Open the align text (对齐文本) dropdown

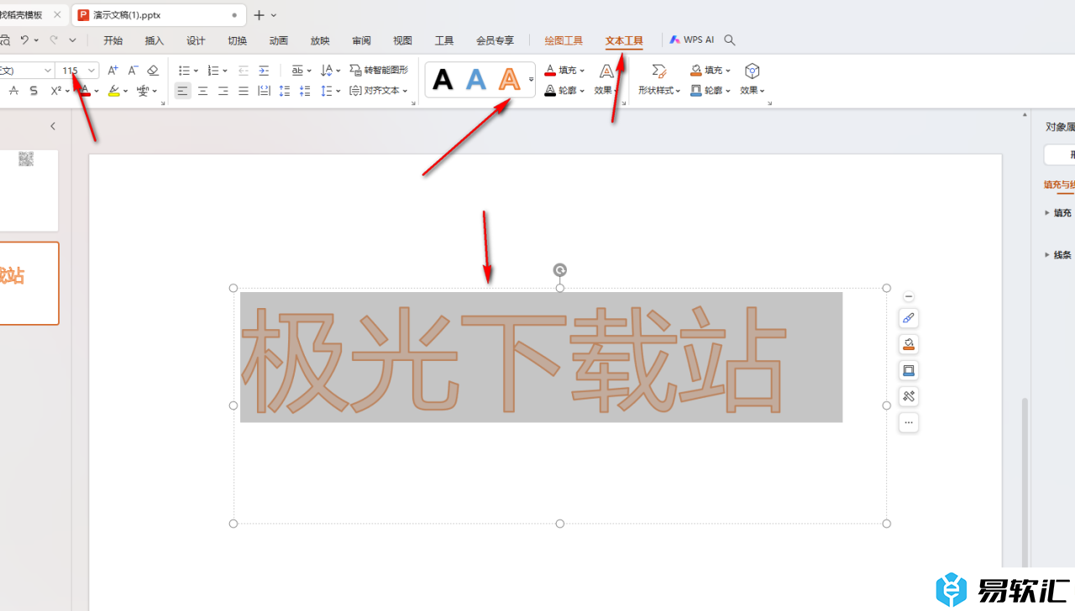[x=379, y=91]
